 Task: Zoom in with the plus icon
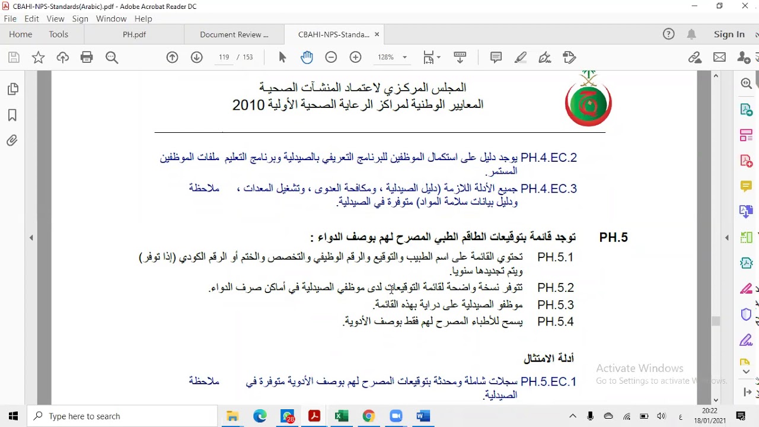[x=355, y=58]
